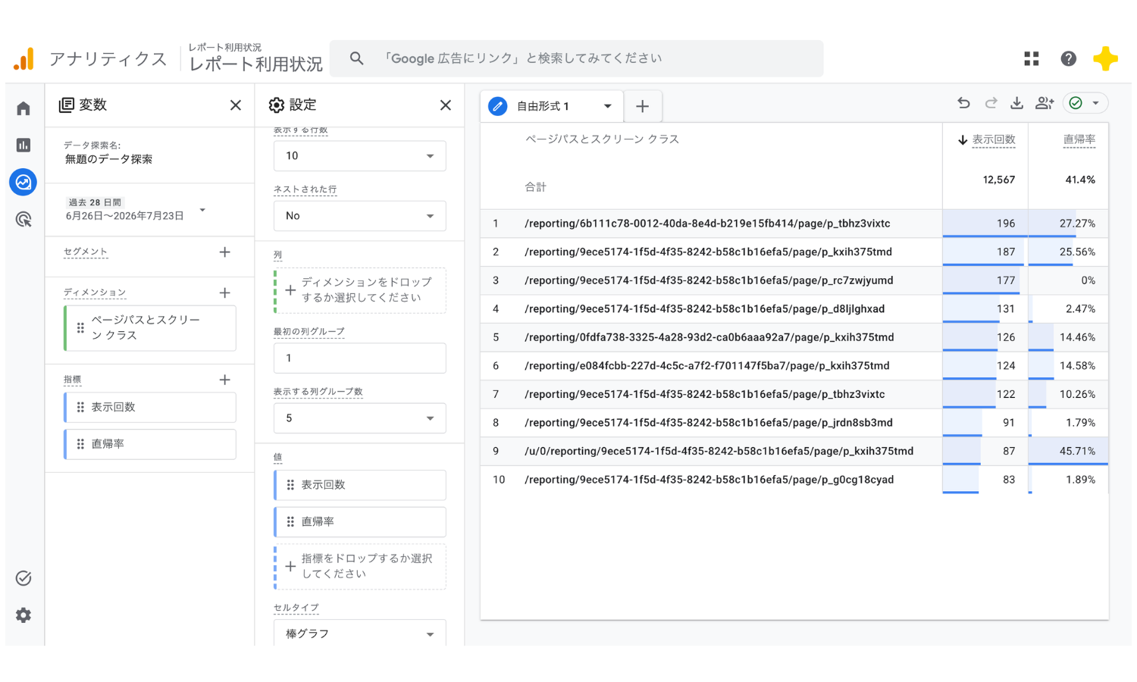Click the Analytics logo icon
The width and height of the screenshot is (1137, 682).
[23, 59]
